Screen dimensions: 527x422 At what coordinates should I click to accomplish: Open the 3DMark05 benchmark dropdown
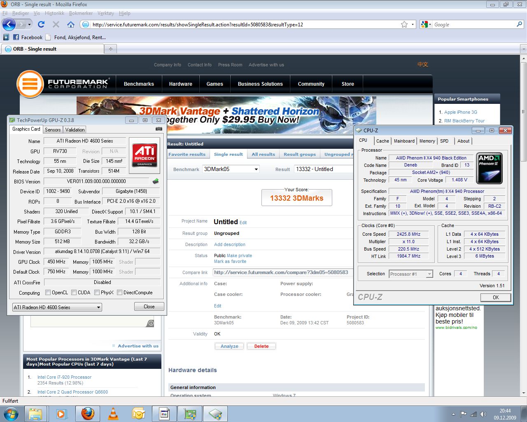click(x=231, y=169)
